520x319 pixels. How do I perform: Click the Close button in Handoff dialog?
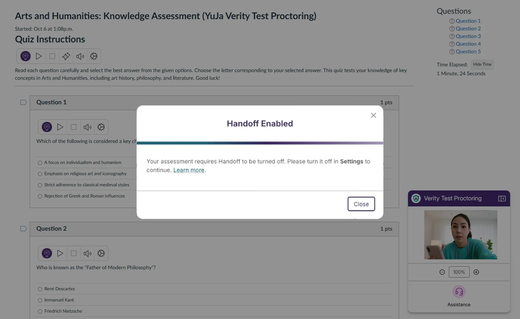tap(361, 204)
